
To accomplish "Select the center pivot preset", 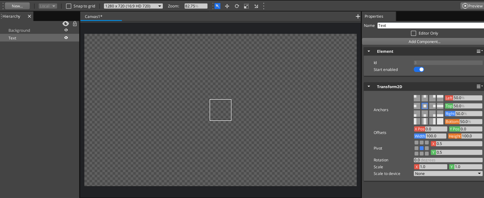I will [x=422, y=148].
